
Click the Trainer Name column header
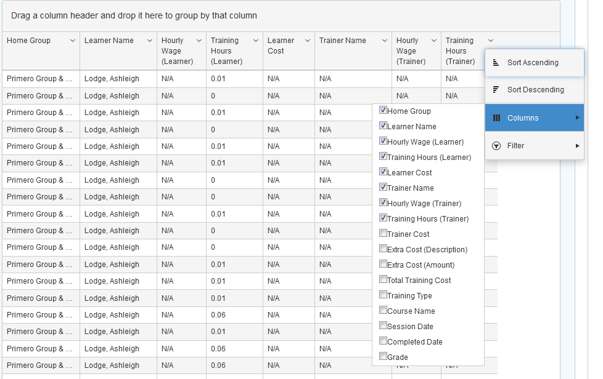(x=343, y=41)
